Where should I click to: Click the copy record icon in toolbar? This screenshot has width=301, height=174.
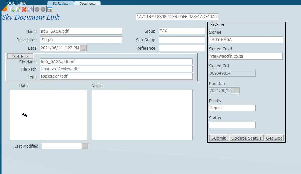(x=30, y=9)
